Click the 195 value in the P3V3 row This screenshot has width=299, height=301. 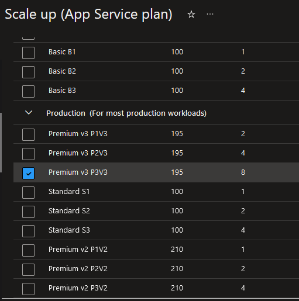(x=177, y=172)
